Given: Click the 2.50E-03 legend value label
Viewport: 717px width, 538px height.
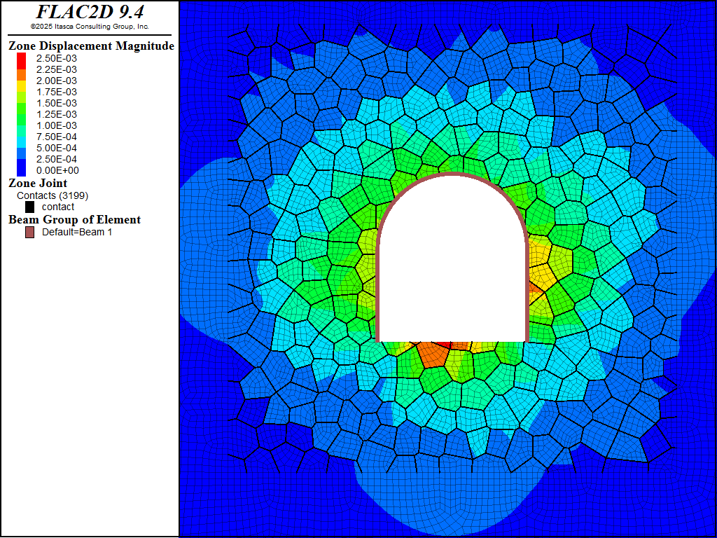Looking at the screenshot, I should (x=57, y=58).
